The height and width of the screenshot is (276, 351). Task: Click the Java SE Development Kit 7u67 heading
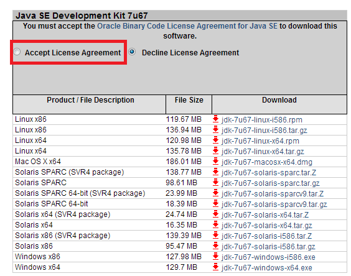click(82, 16)
